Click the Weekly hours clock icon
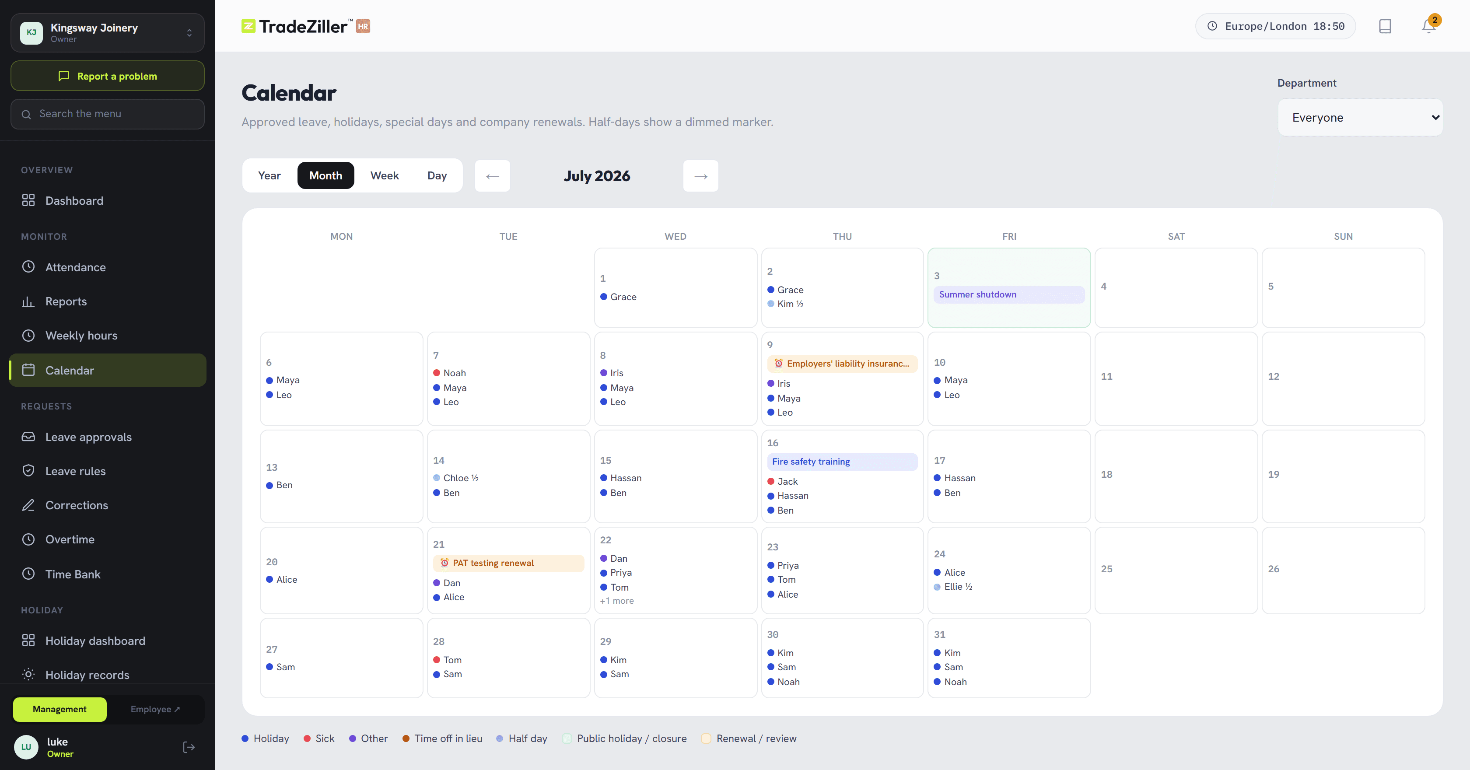Image resolution: width=1470 pixels, height=770 pixels. 28,335
